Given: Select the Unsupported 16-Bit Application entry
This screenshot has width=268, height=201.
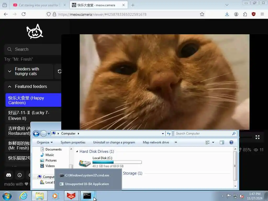Looking at the screenshot, I should 88,184.
